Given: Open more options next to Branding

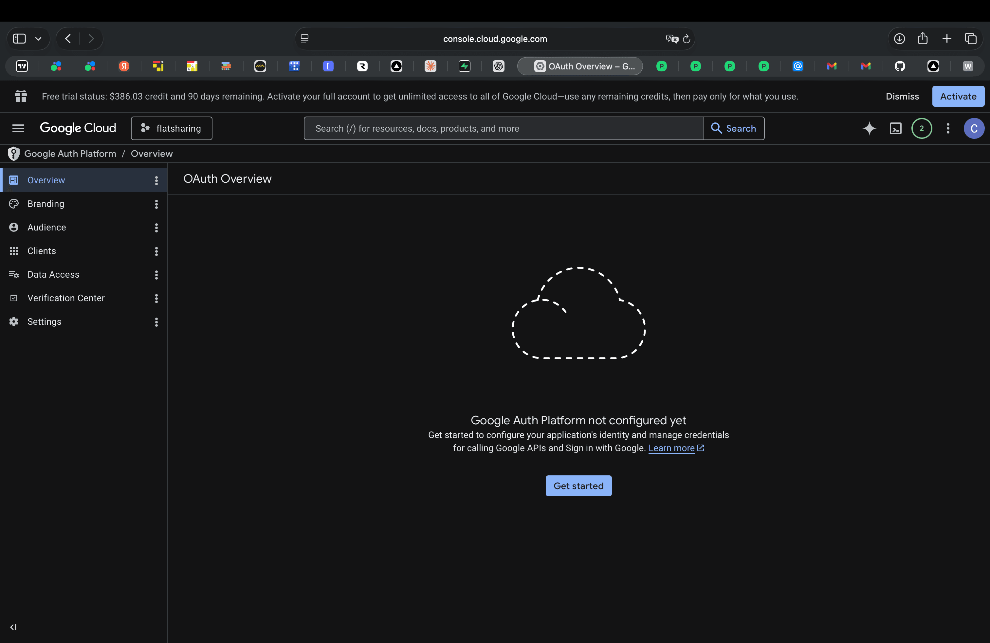Looking at the screenshot, I should tap(156, 204).
